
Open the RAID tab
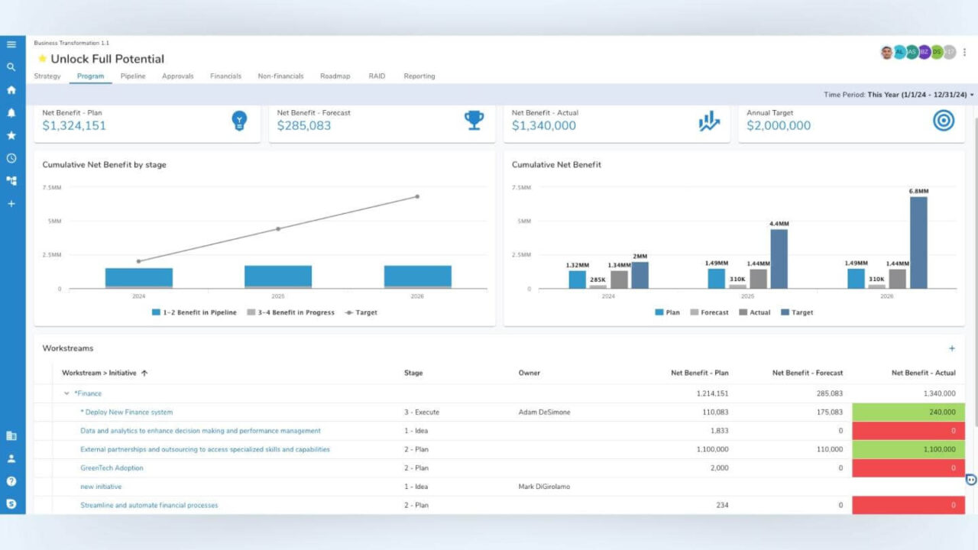pyautogui.click(x=377, y=76)
